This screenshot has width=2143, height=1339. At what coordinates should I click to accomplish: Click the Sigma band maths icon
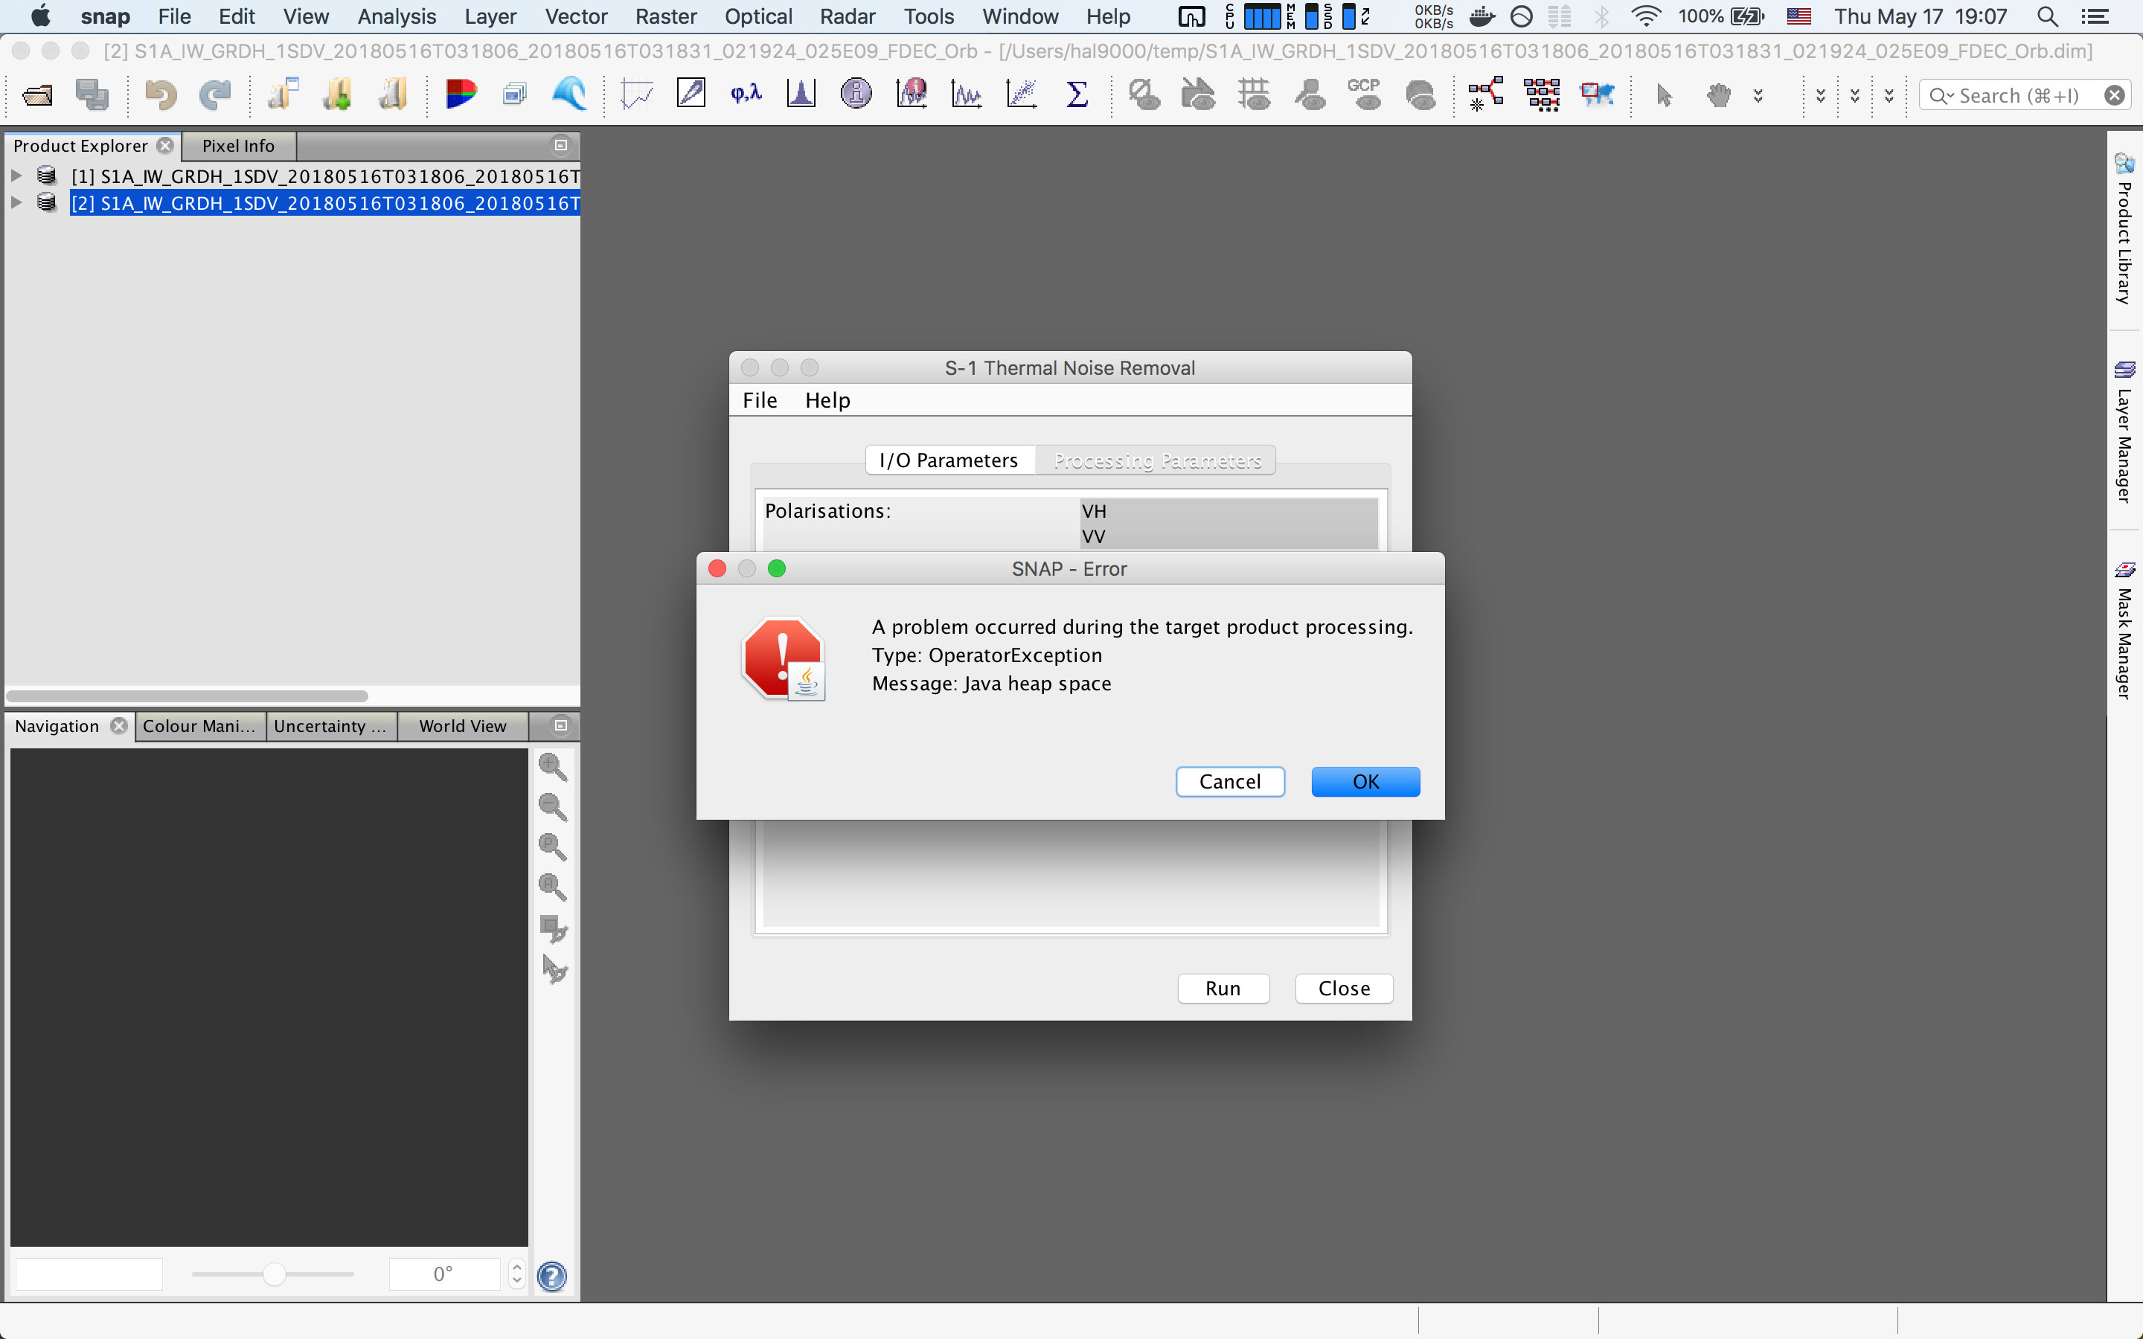click(1077, 94)
